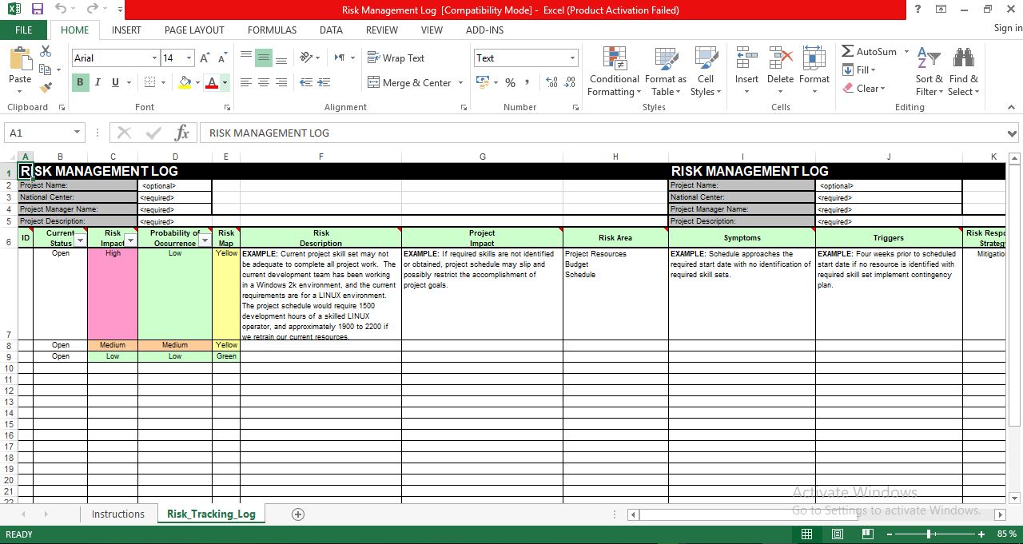
Task: Select Align Right icon
Action: pos(281,82)
